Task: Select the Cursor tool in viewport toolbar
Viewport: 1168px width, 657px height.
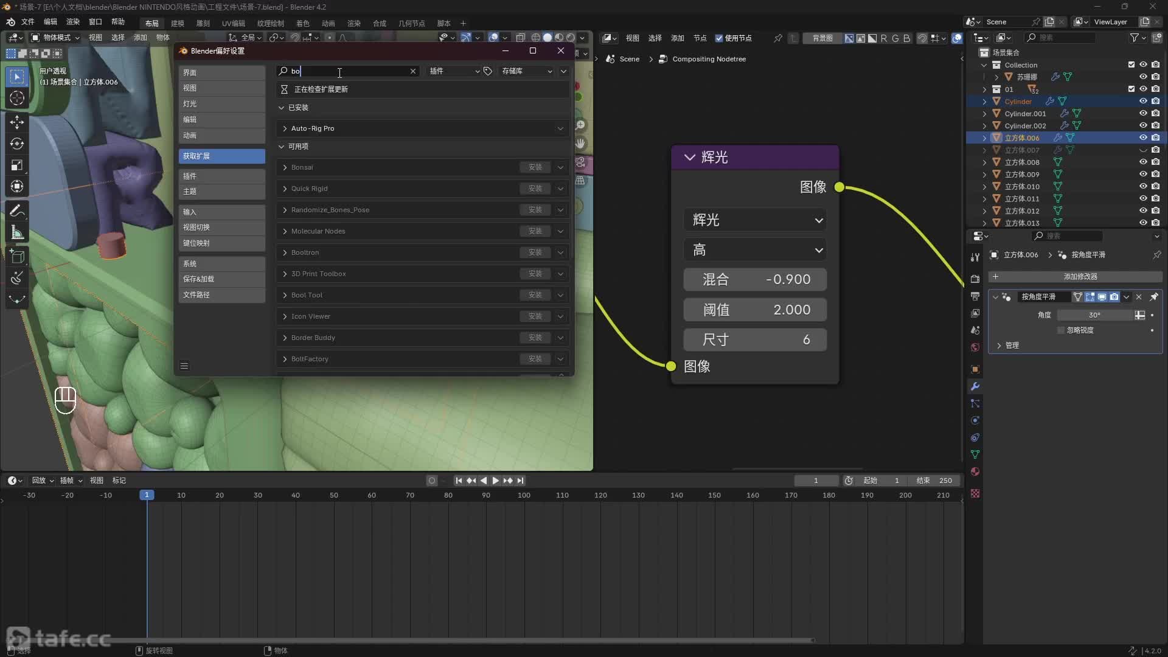Action: click(17, 98)
